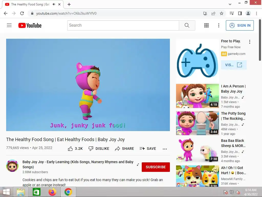This screenshot has width=262, height=197.
Task: Open 'Ah ! Oh ! I Got Hurt' thumbnail
Action: click(197, 176)
